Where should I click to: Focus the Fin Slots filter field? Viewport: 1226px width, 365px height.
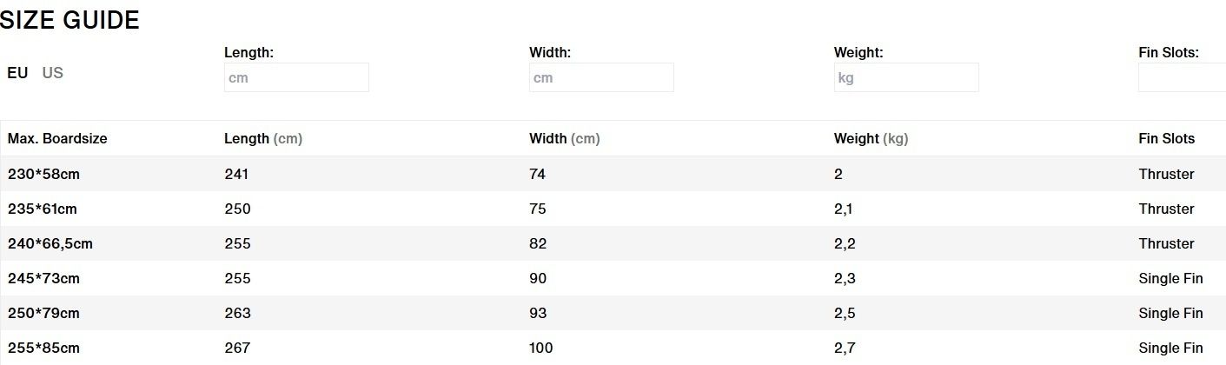coord(1182,77)
